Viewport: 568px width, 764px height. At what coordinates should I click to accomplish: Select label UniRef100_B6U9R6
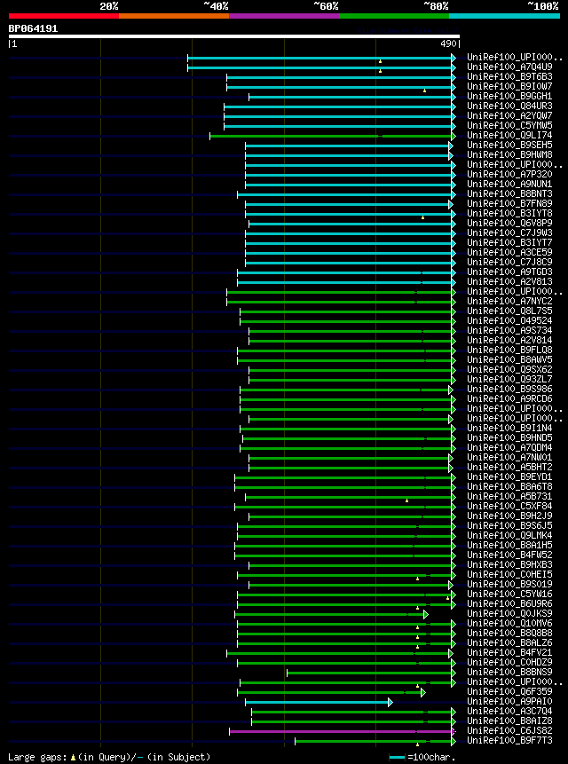click(509, 603)
